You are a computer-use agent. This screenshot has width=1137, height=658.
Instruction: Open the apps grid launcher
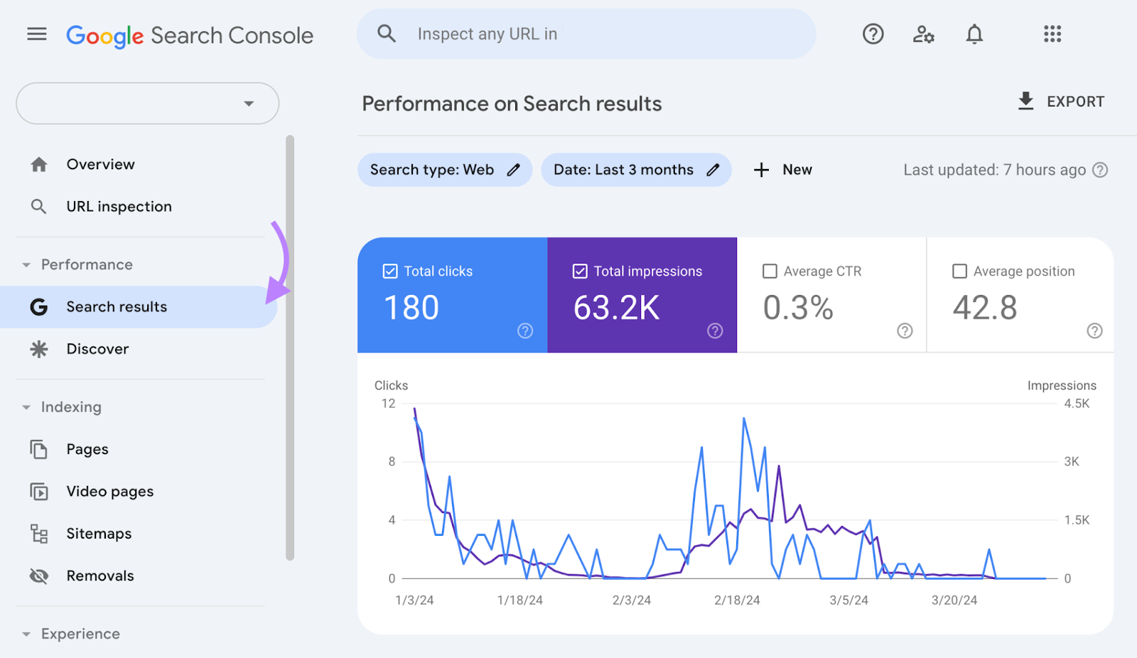pyautogui.click(x=1052, y=33)
